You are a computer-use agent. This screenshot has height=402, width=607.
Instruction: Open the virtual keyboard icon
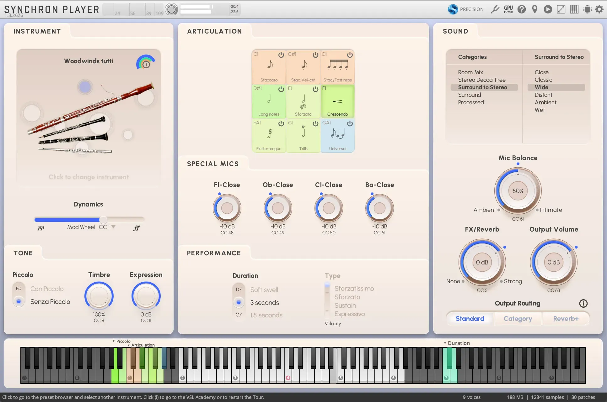click(x=574, y=9)
